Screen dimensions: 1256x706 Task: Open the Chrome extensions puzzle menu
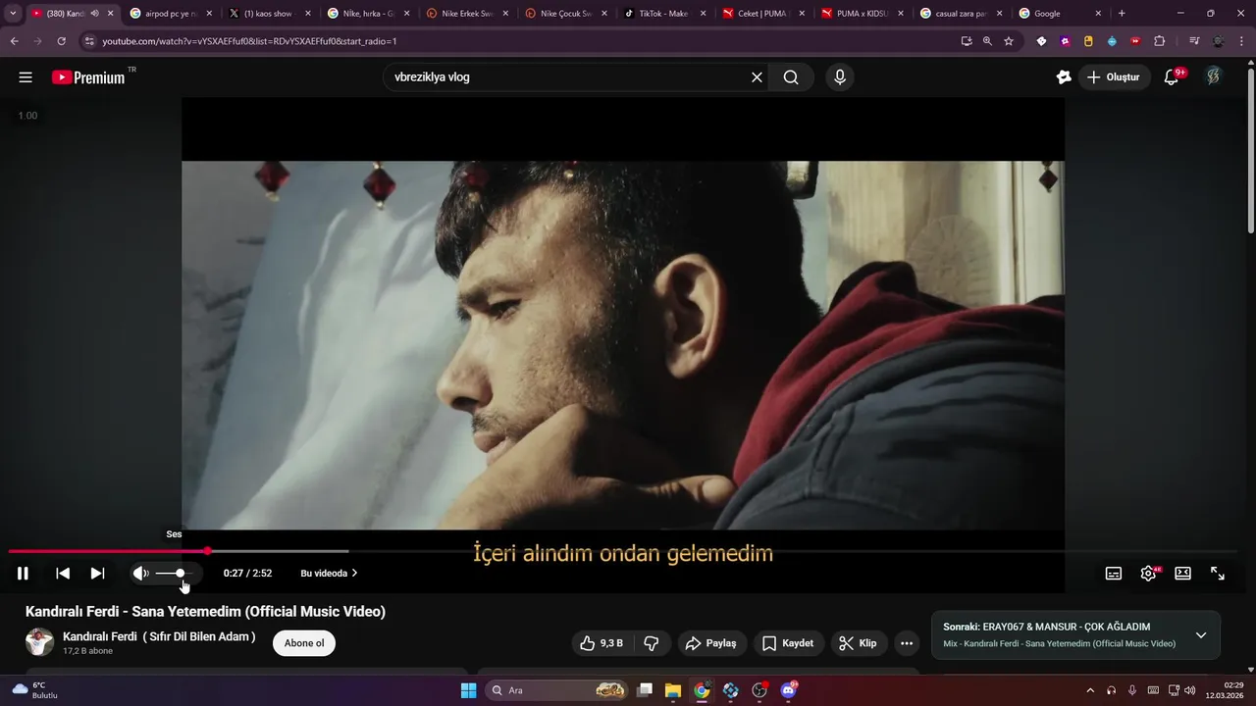(x=1159, y=41)
